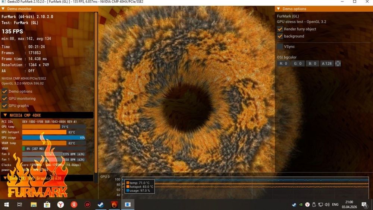373x210 pixels.
Task: Switch the ENG input language indicator
Action: 335,204
